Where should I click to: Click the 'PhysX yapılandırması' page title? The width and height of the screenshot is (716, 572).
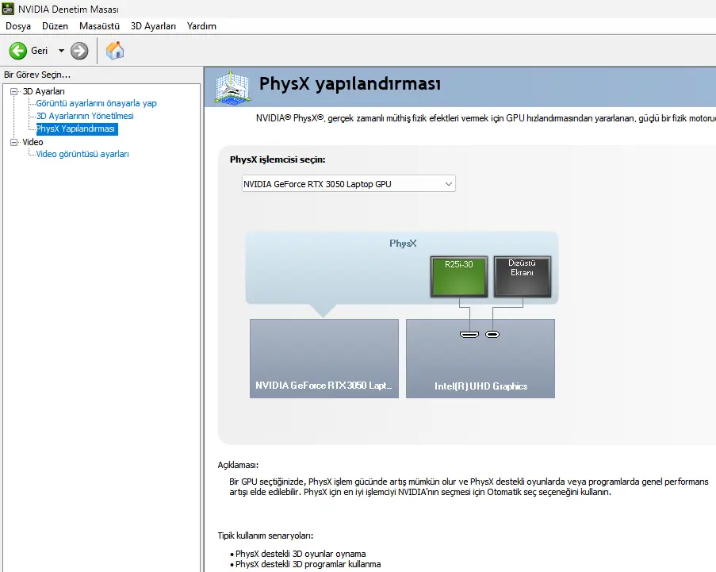[350, 84]
